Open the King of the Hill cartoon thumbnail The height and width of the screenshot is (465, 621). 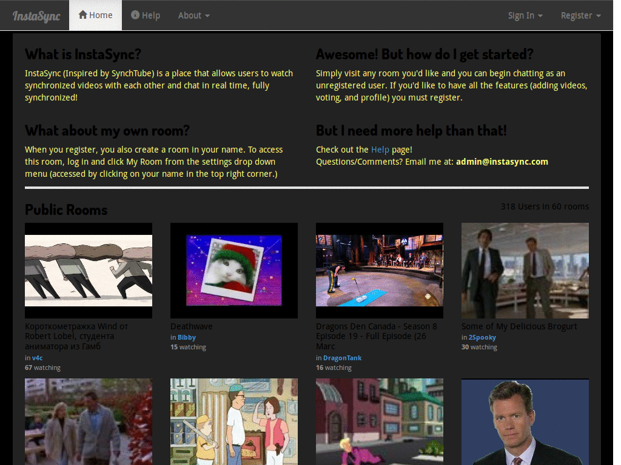click(x=234, y=421)
